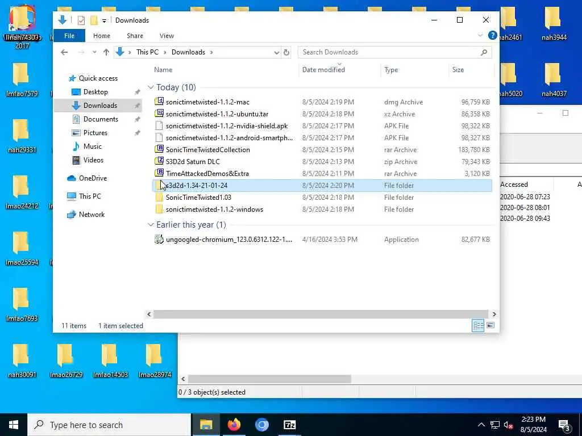This screenshot has width=582, height=436.
Task: Go back with the back arrow
Action: pos(64,52)
